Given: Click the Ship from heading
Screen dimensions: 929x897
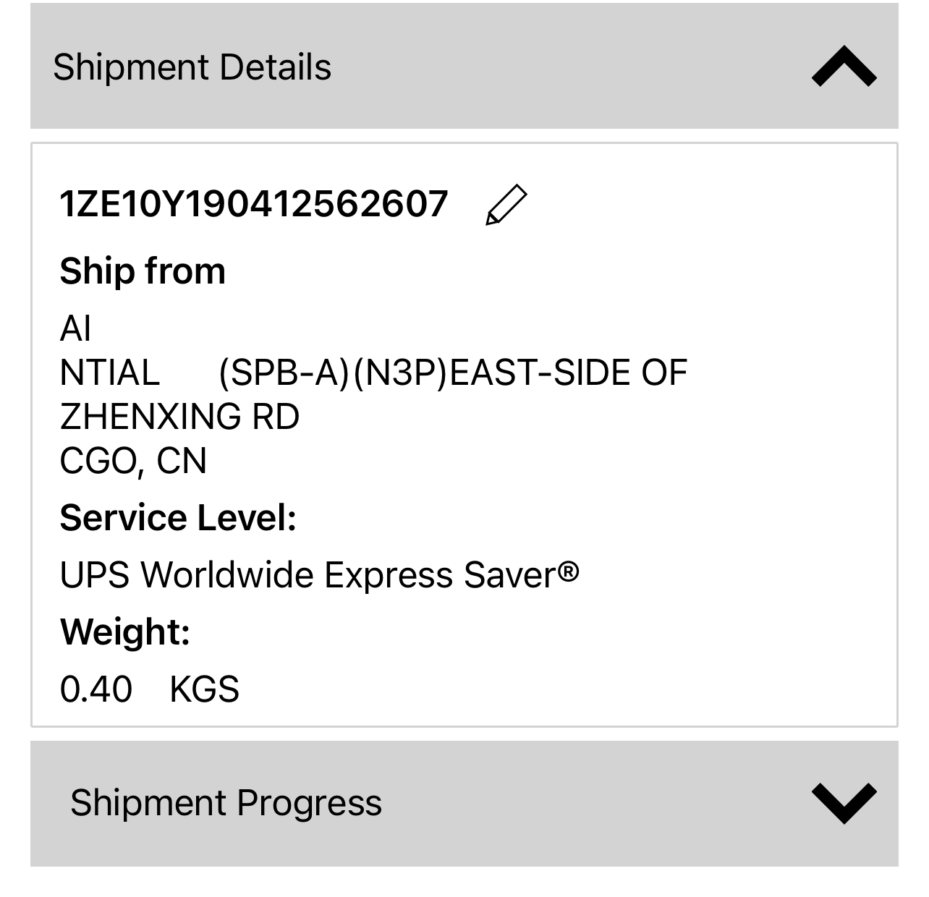Looking at the screenshot, I should tap(143, 271).
